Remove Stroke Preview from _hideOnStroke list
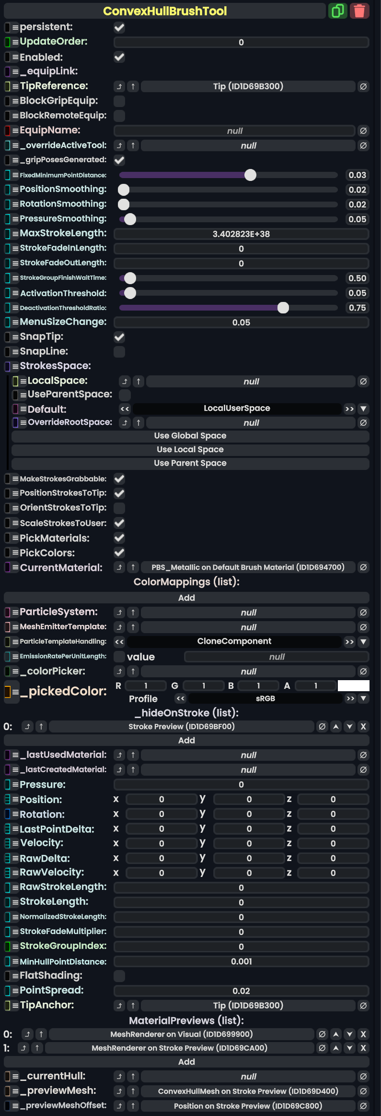The image size is (381, 1116). click(x=363, y=726)
